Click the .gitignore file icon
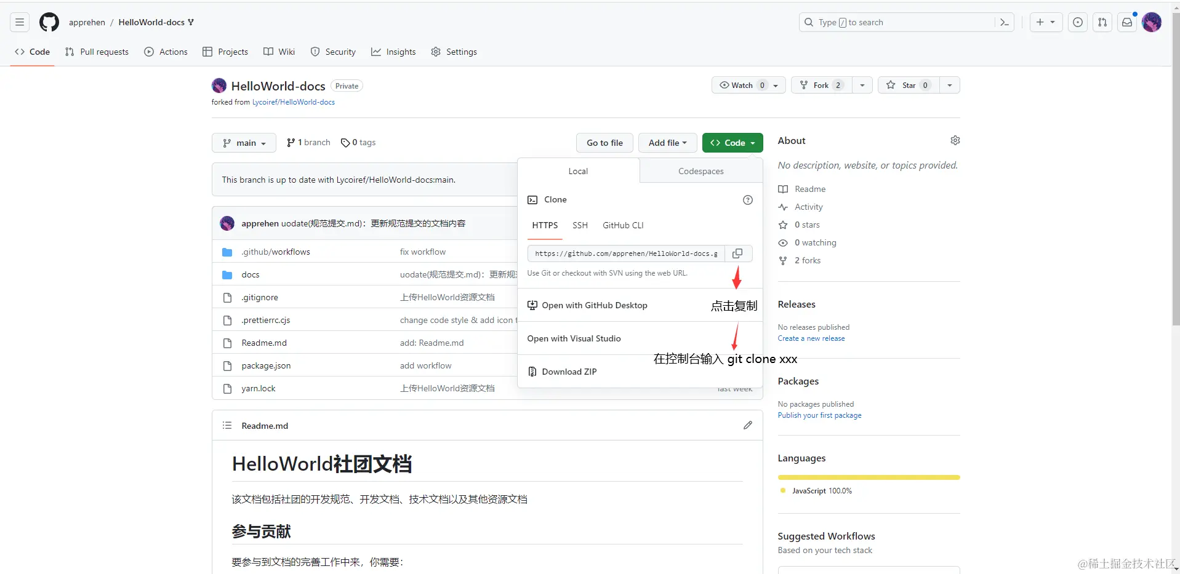 [x=227, y=297]
